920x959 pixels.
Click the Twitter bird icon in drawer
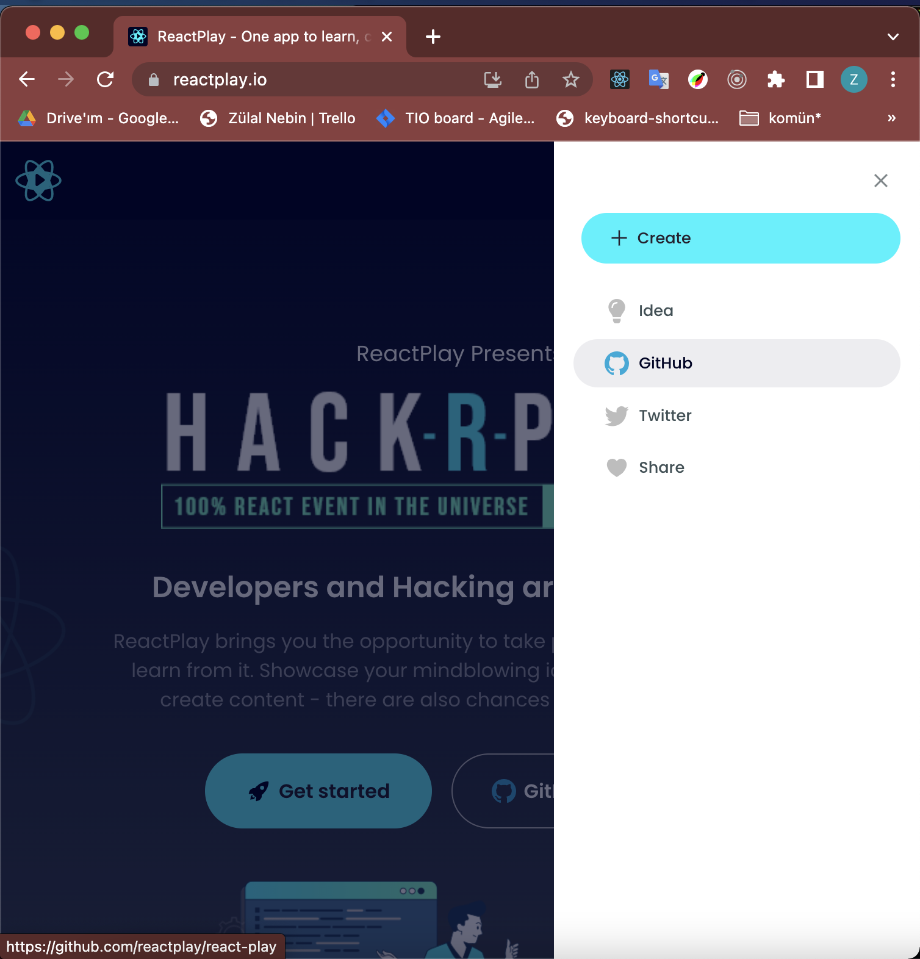617,415
